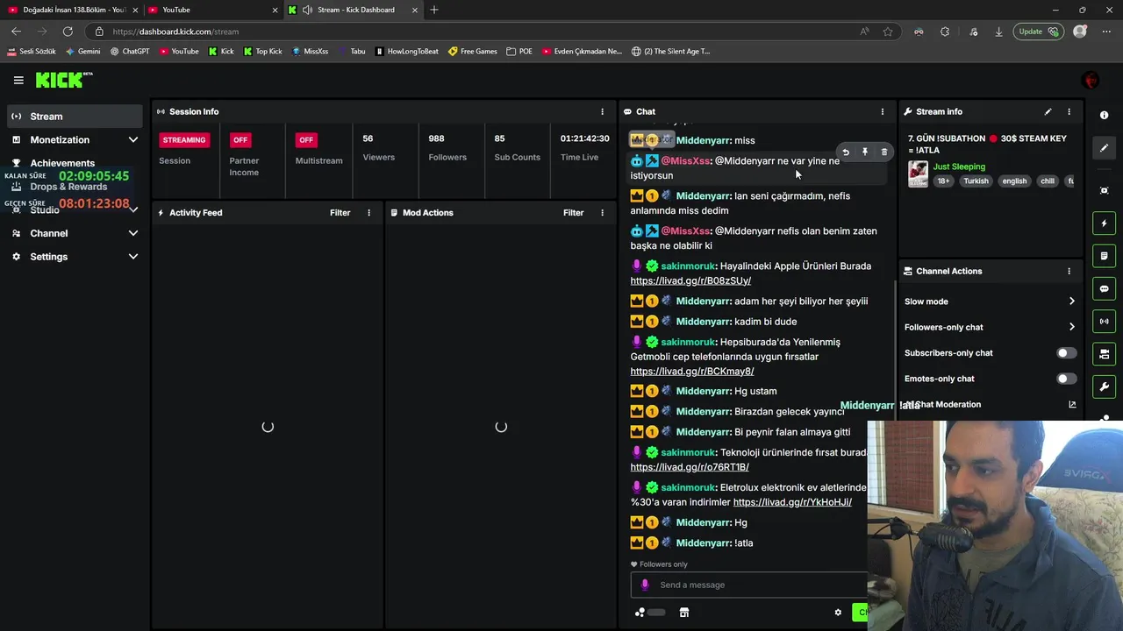Open Session Info panel options menu
The image size is (1123, 631).
click(602, 111)
